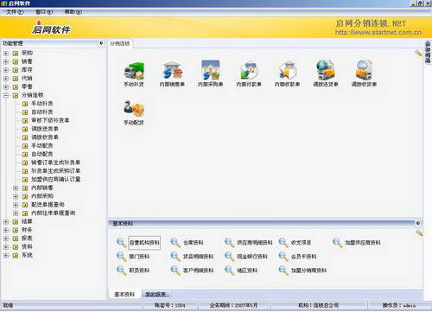
Task: Click the magnifier icon beside 部门资料
Action: click(x=121, y=257)
